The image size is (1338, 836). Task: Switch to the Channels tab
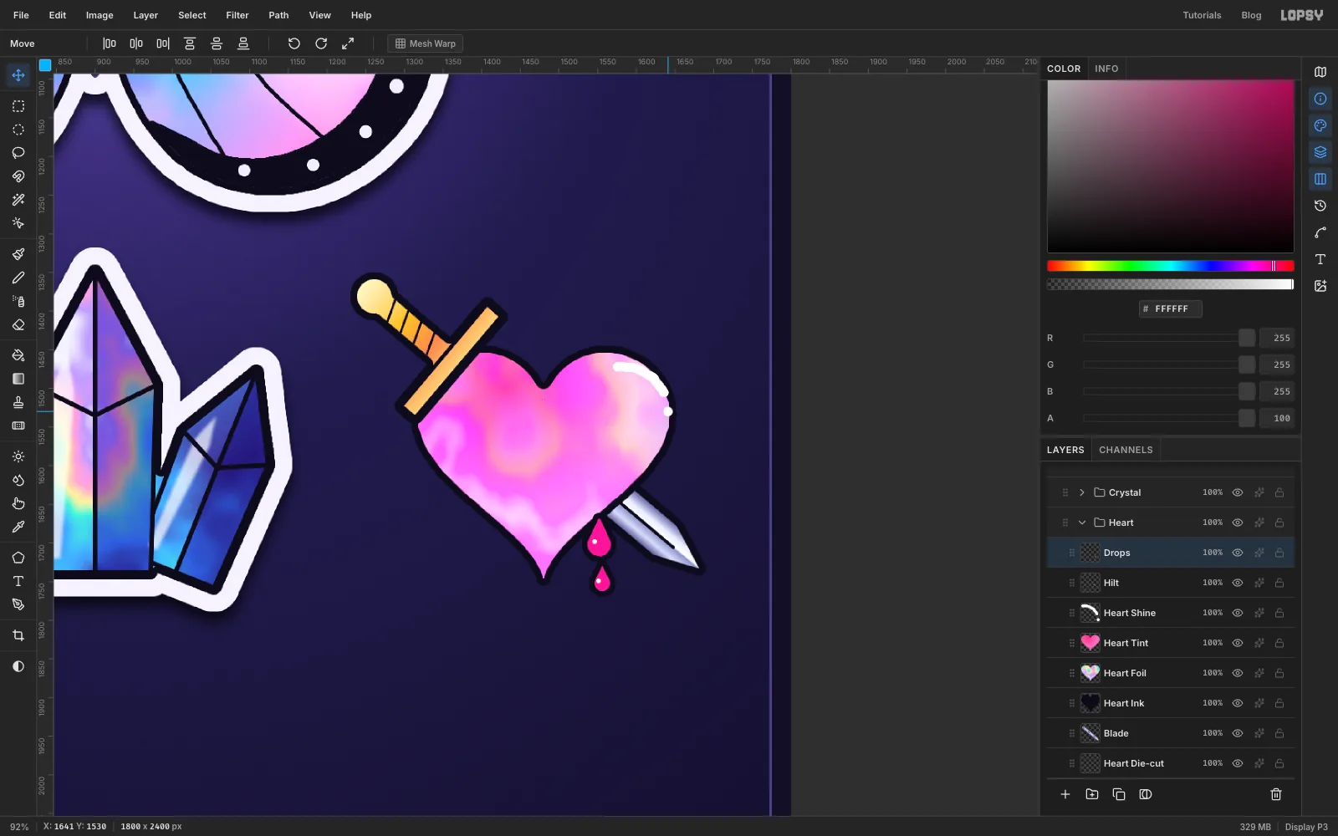pos(1126,450)
